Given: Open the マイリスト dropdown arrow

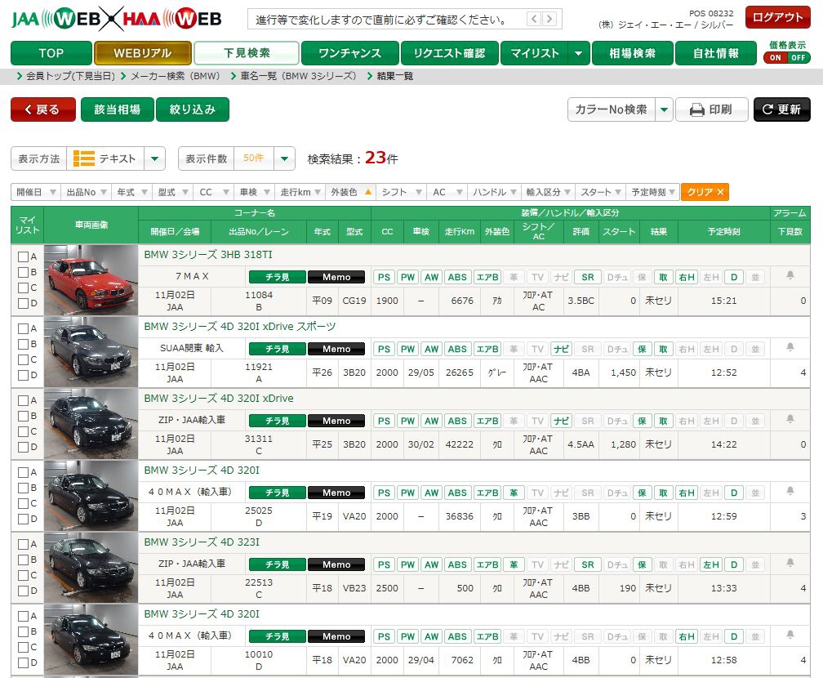Looking at the screenshot, I should (x=578, y=53).
